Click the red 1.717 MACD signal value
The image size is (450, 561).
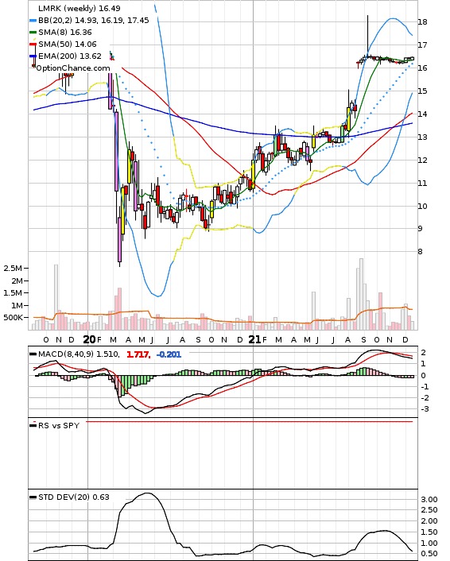click(138, 354)
